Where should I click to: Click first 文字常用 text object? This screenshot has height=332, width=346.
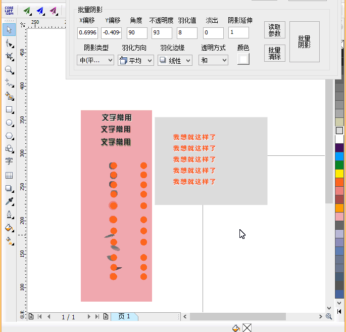117,117
